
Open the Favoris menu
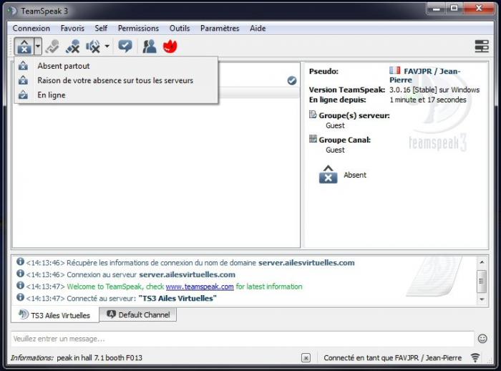[72, 29]
